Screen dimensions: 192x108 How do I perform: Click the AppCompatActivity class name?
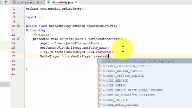click(102, 26)
